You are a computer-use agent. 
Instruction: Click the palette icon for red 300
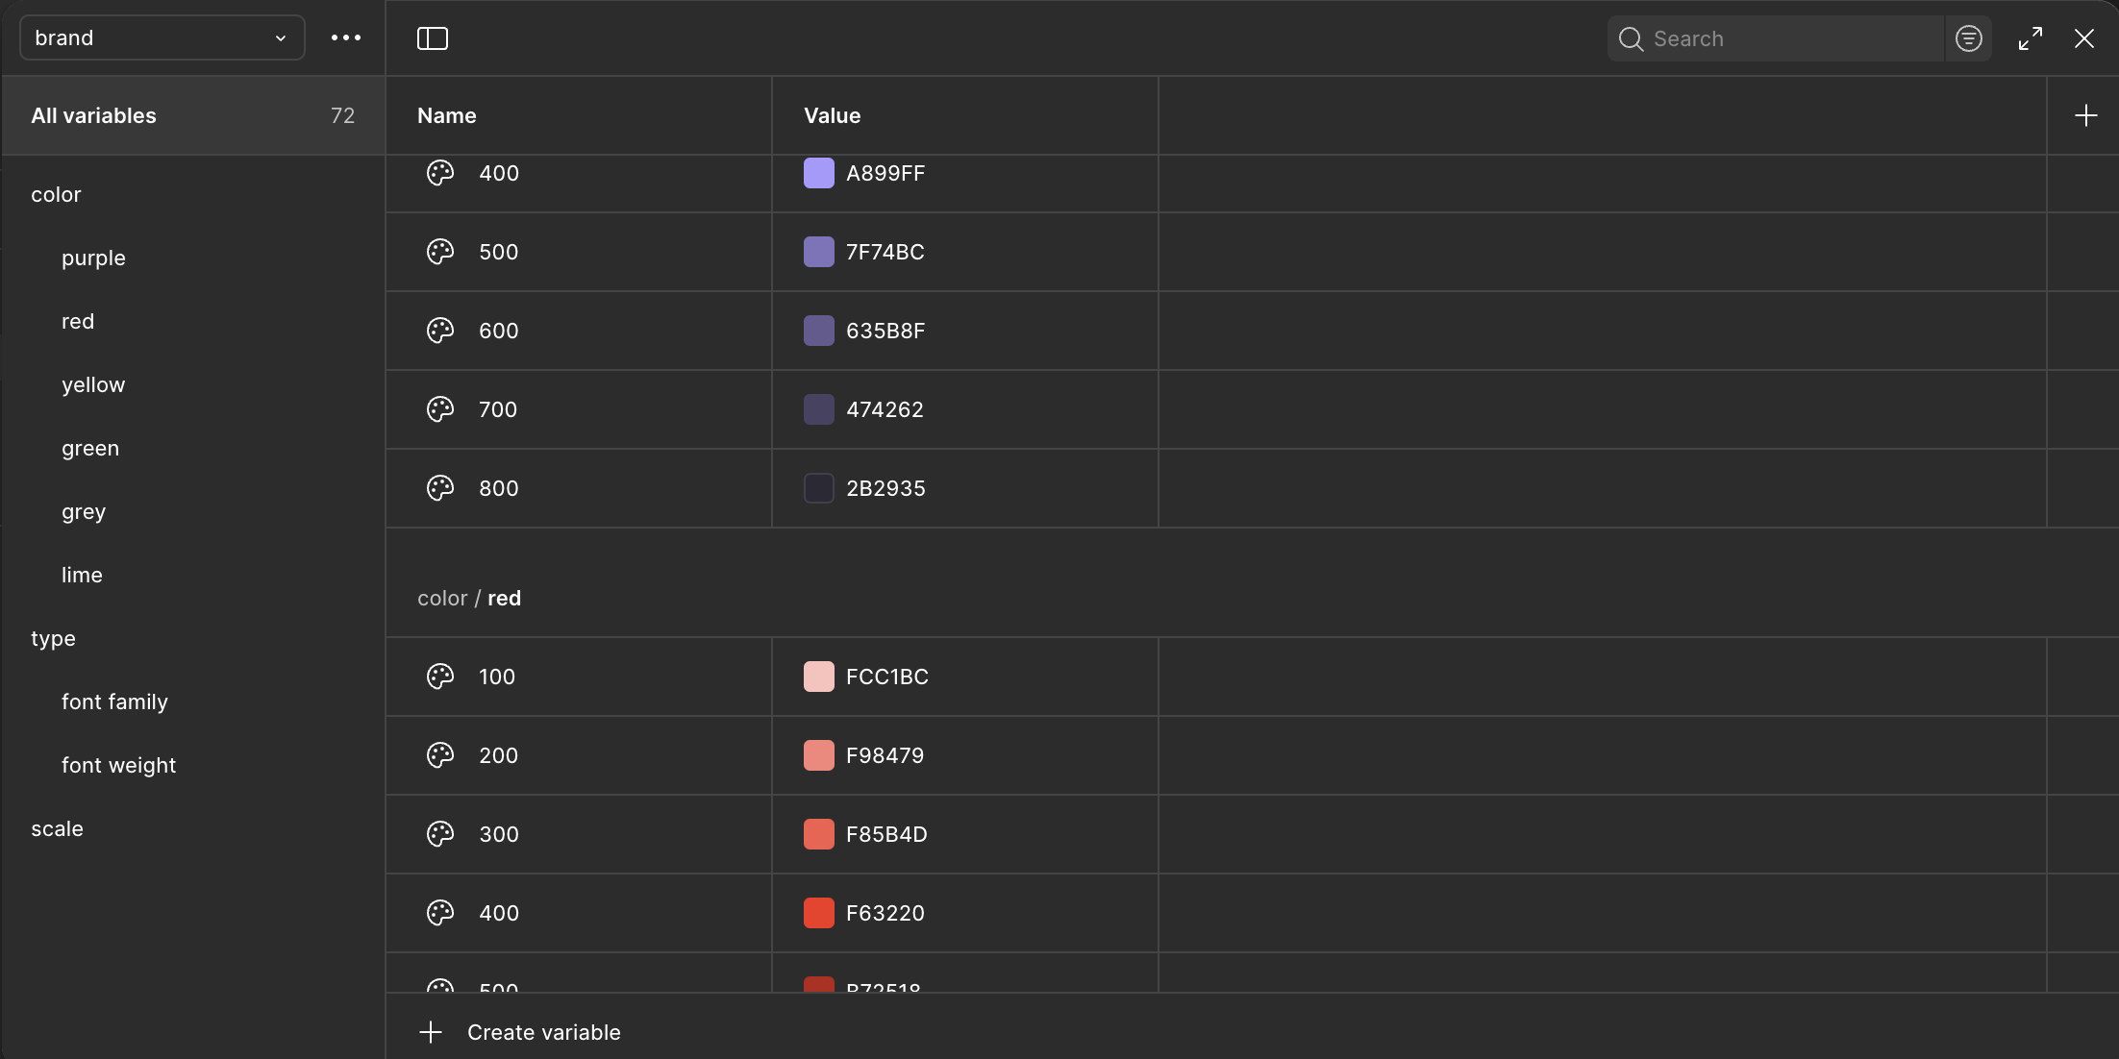(x=440, y=834)
